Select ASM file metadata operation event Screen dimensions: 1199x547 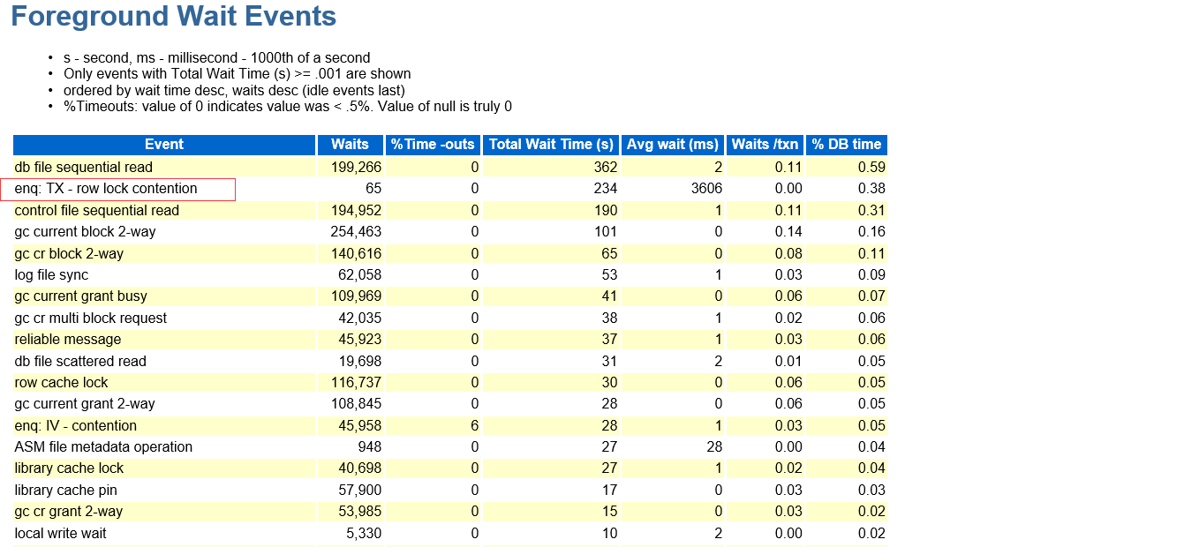(x=103, y=447)
